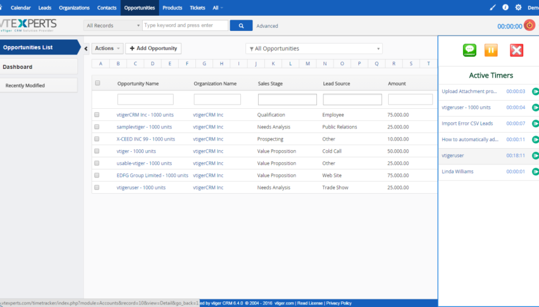The image size is (539, 307).
Task: Select the Opportunities tab
Action: click(140, 8)
